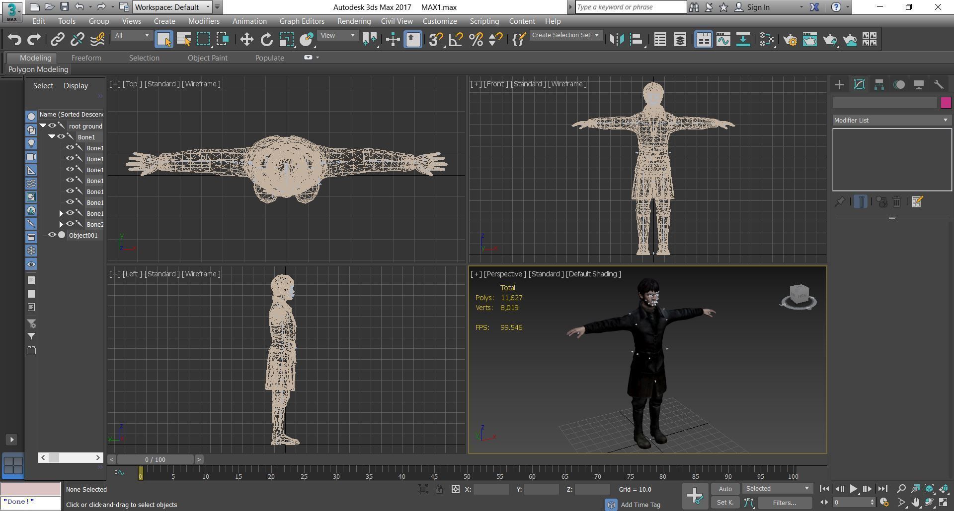Click the Select and Link icon
954x511 pixels.
click(x=58, y=40)
